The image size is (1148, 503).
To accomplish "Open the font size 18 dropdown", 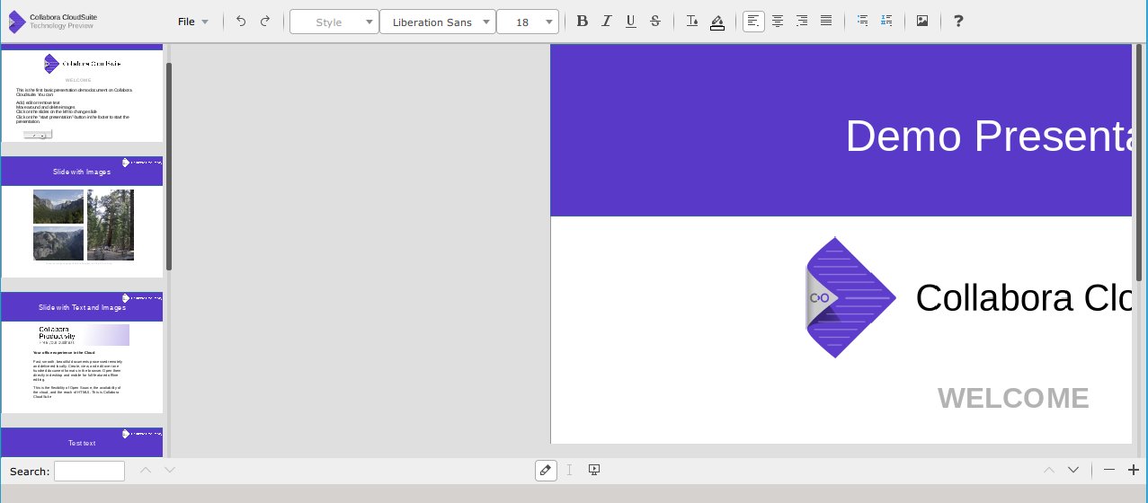I will click(x=528, y=22).
